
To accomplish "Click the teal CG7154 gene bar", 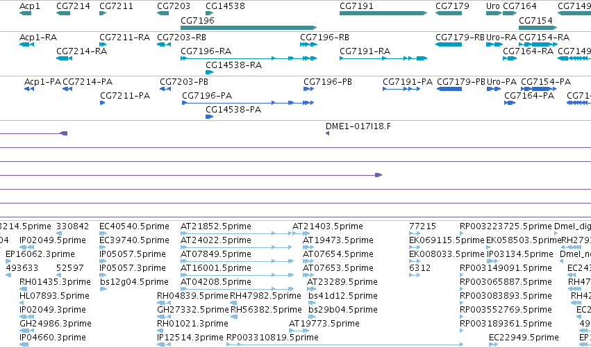I will pos(538,28).
